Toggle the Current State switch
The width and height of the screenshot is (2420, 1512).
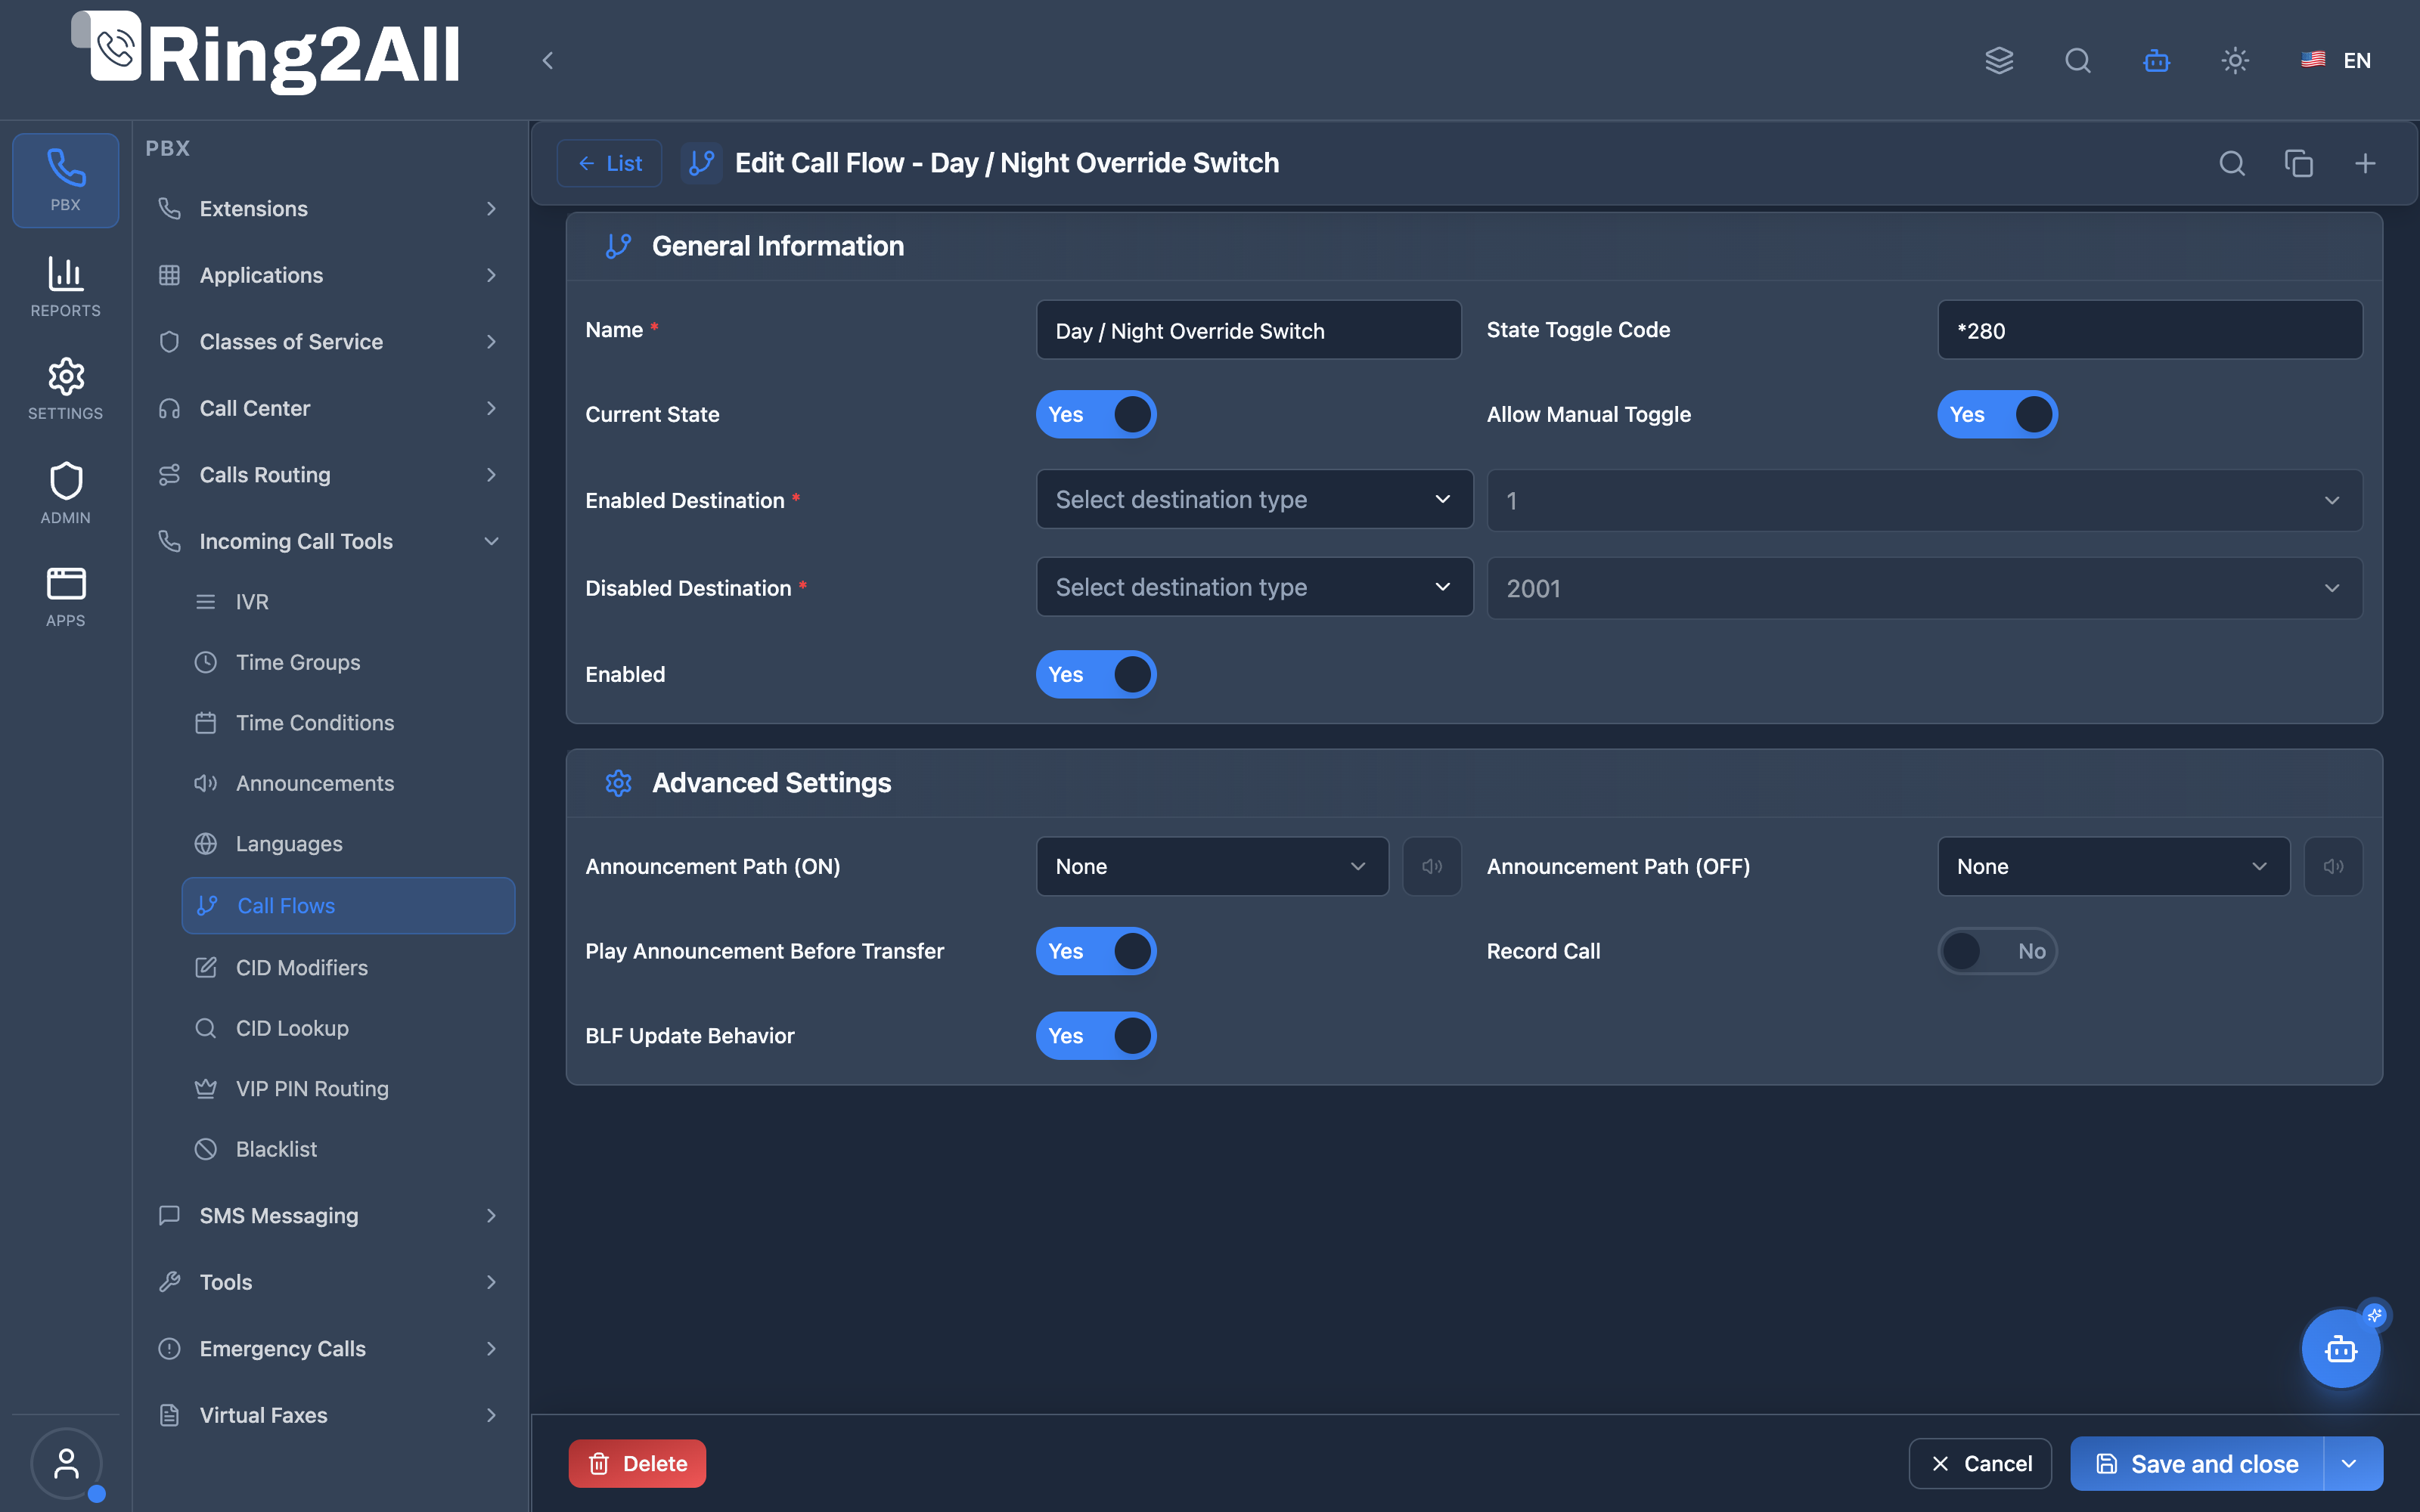pyautogui.click(x=1096, y=414)
